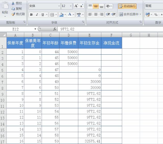Click cell E17 containing 32575.41
Viewport: 163px width, 144px height.
pyautogui.click(x=90, y=141)
